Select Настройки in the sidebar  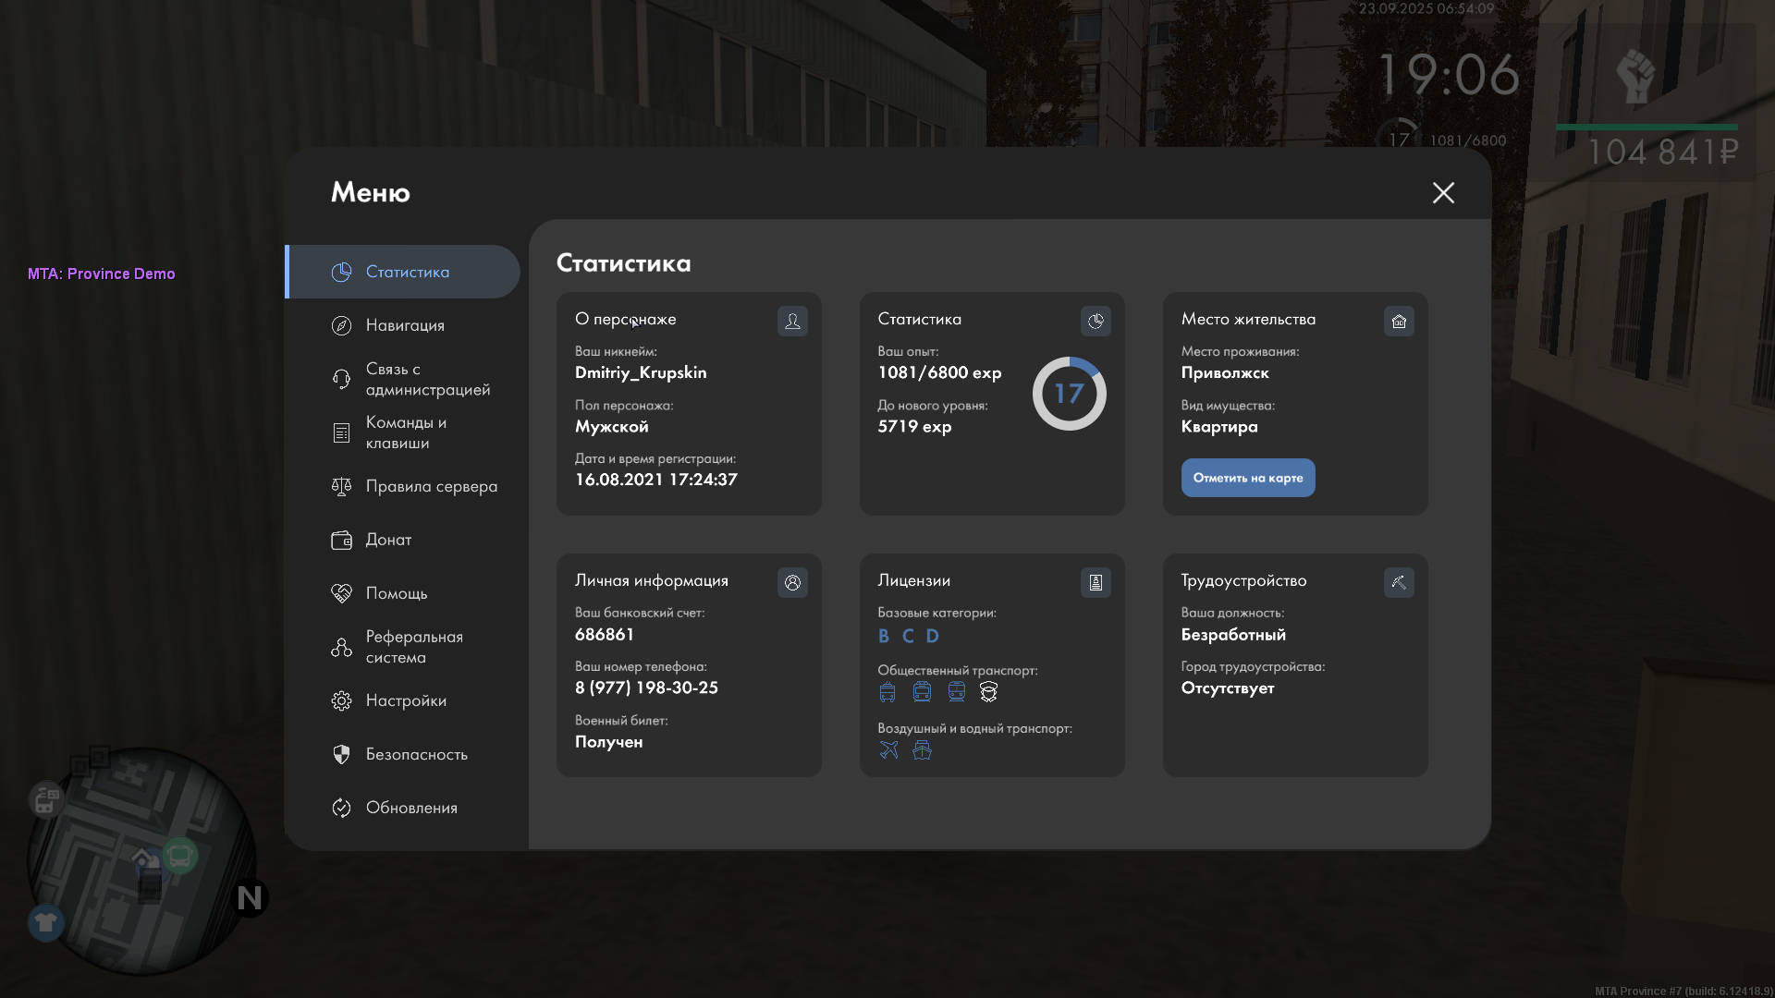click(x=405, y=700)
